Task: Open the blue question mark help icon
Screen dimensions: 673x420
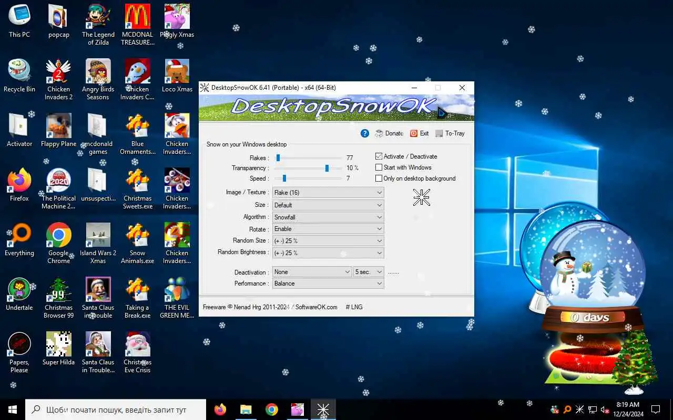Action: (x=365, y=133)
